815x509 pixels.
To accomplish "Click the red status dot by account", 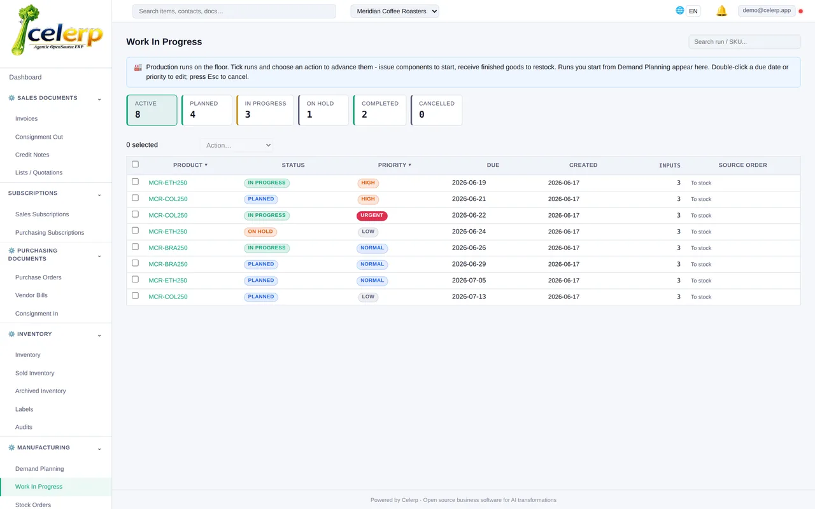I will [801, 11].
